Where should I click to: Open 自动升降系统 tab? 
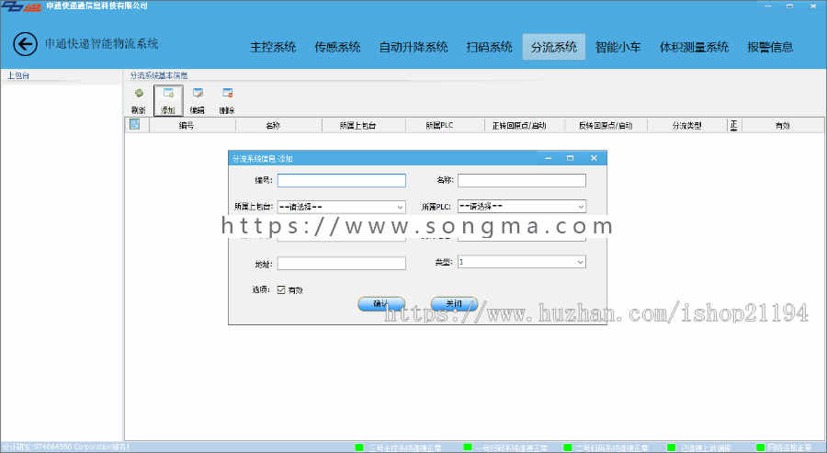click(413, 47)
